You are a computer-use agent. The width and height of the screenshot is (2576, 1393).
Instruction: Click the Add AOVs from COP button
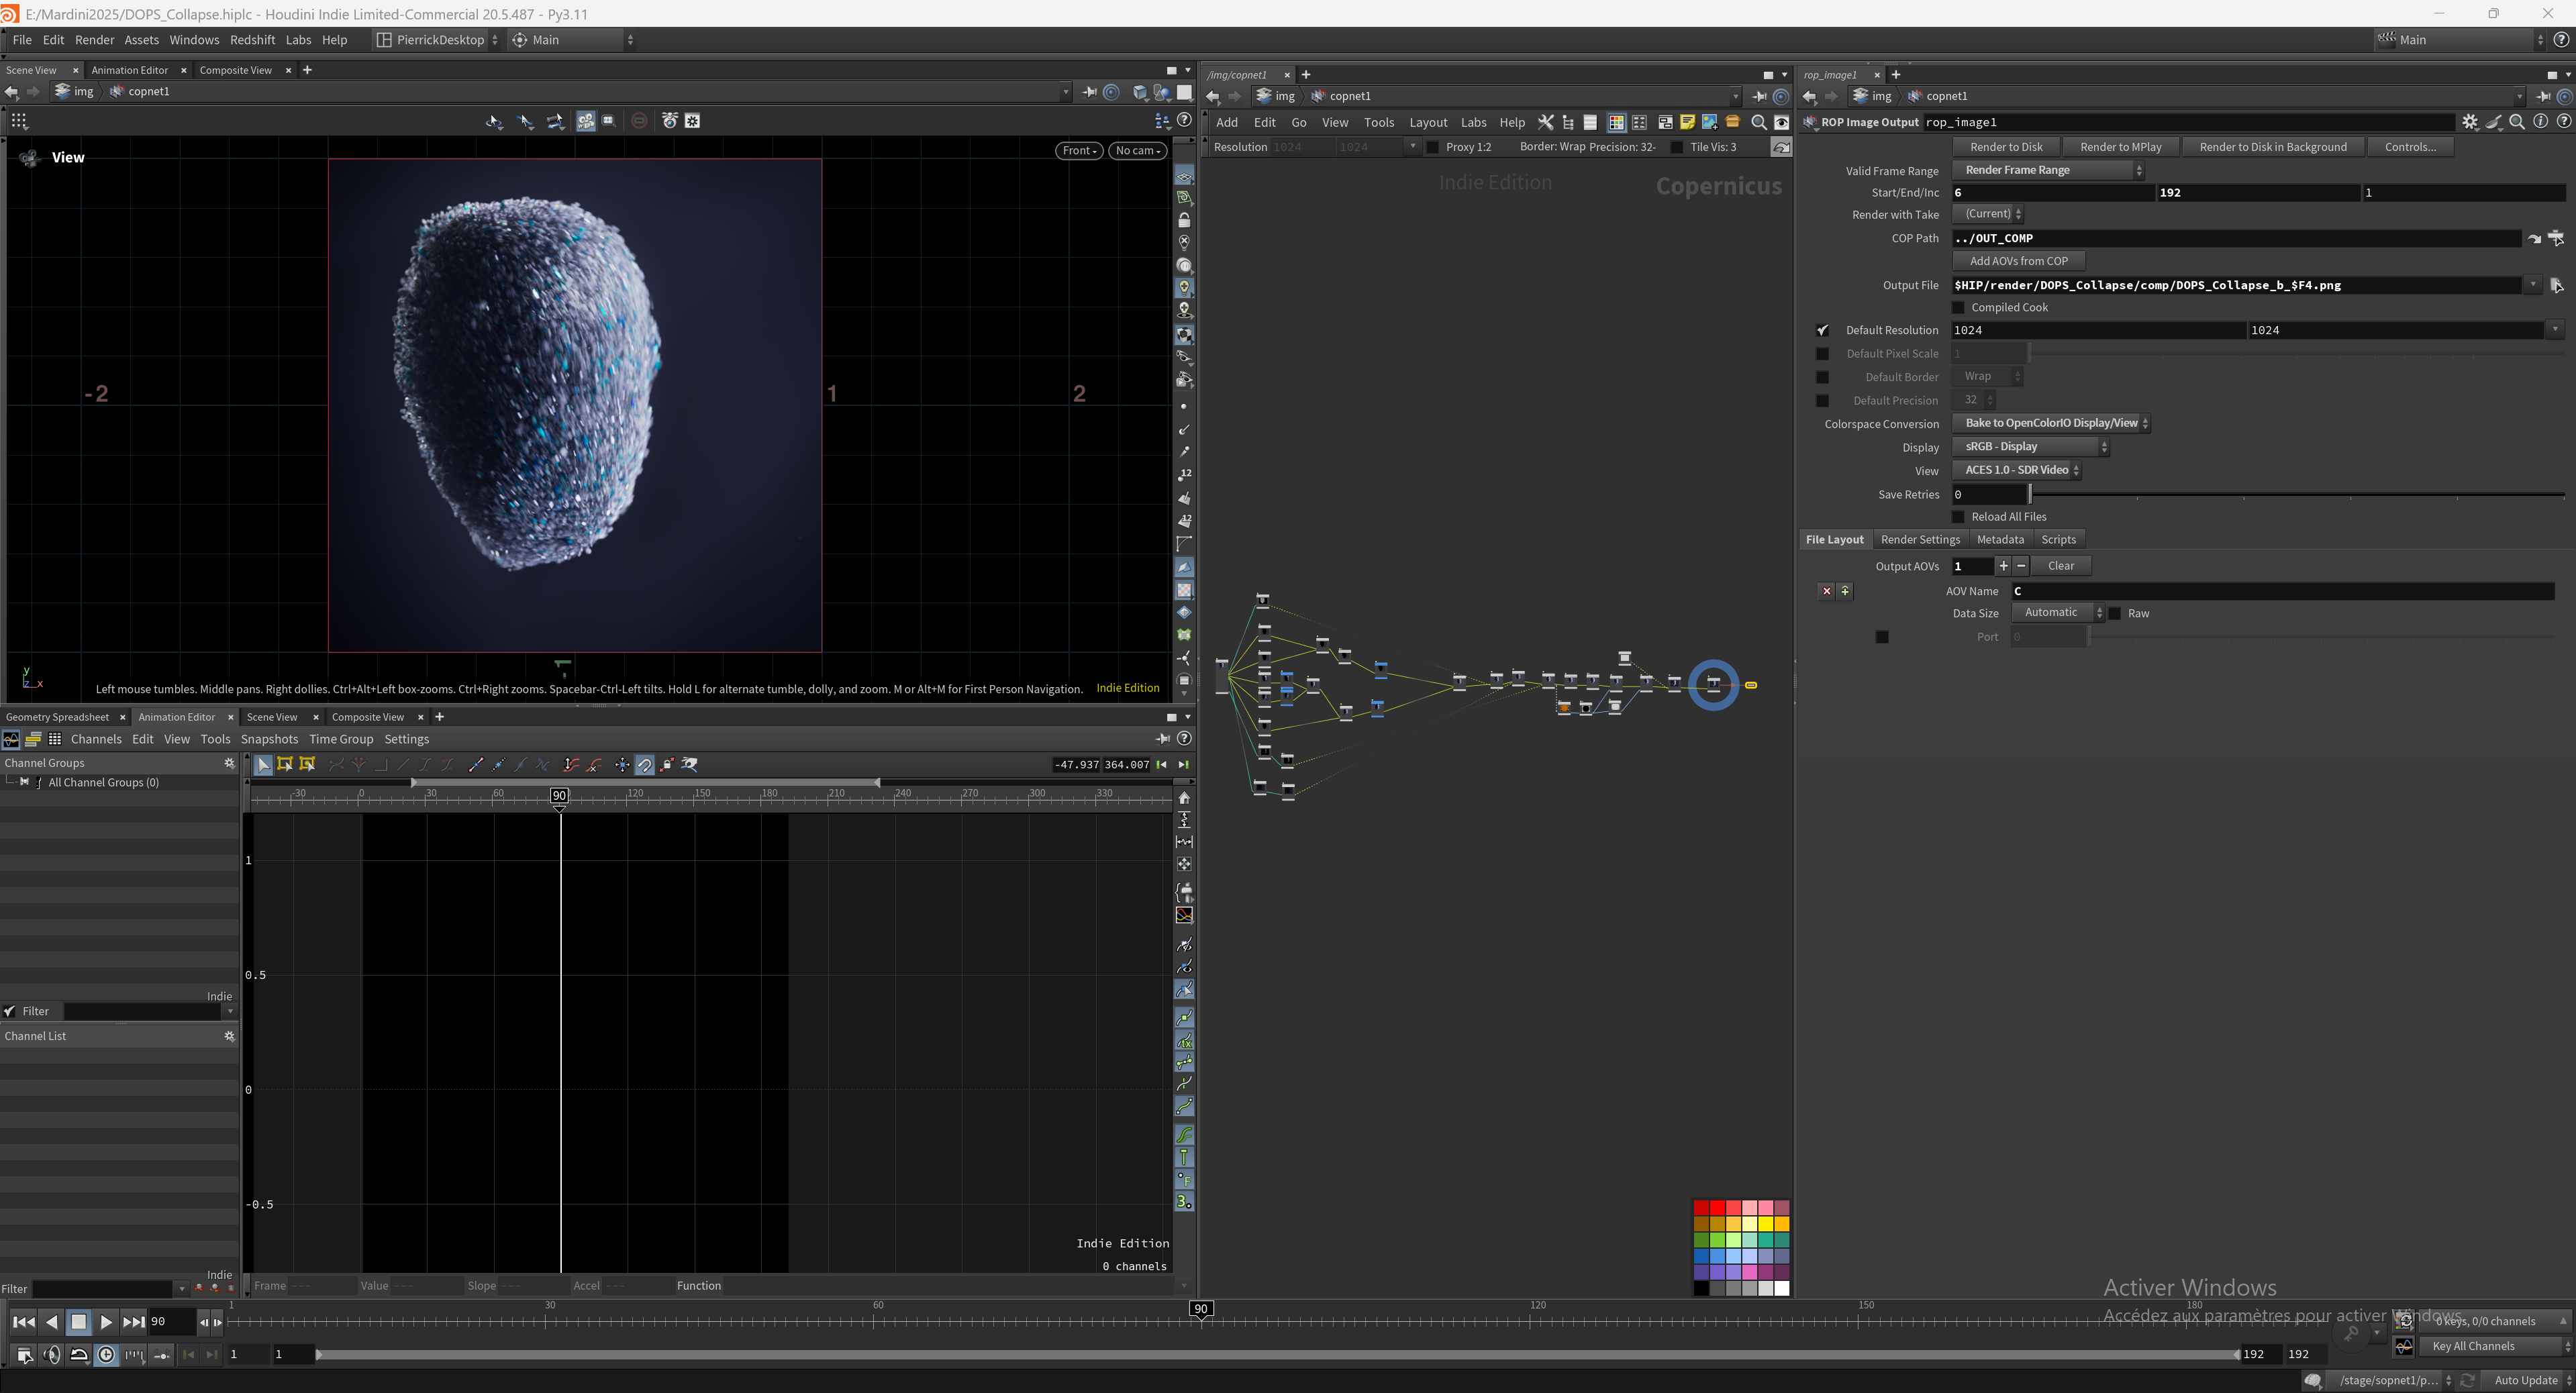pos(2018,261)
